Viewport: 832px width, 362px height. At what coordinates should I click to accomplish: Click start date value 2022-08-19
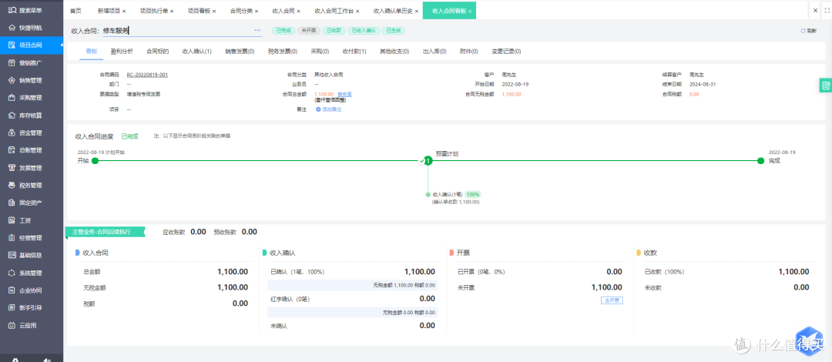tap(515, 85)
